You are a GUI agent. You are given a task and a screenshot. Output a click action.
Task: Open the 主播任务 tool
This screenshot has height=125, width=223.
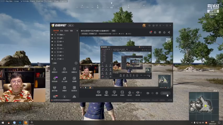pyautogui.click(x=64, y=70)
